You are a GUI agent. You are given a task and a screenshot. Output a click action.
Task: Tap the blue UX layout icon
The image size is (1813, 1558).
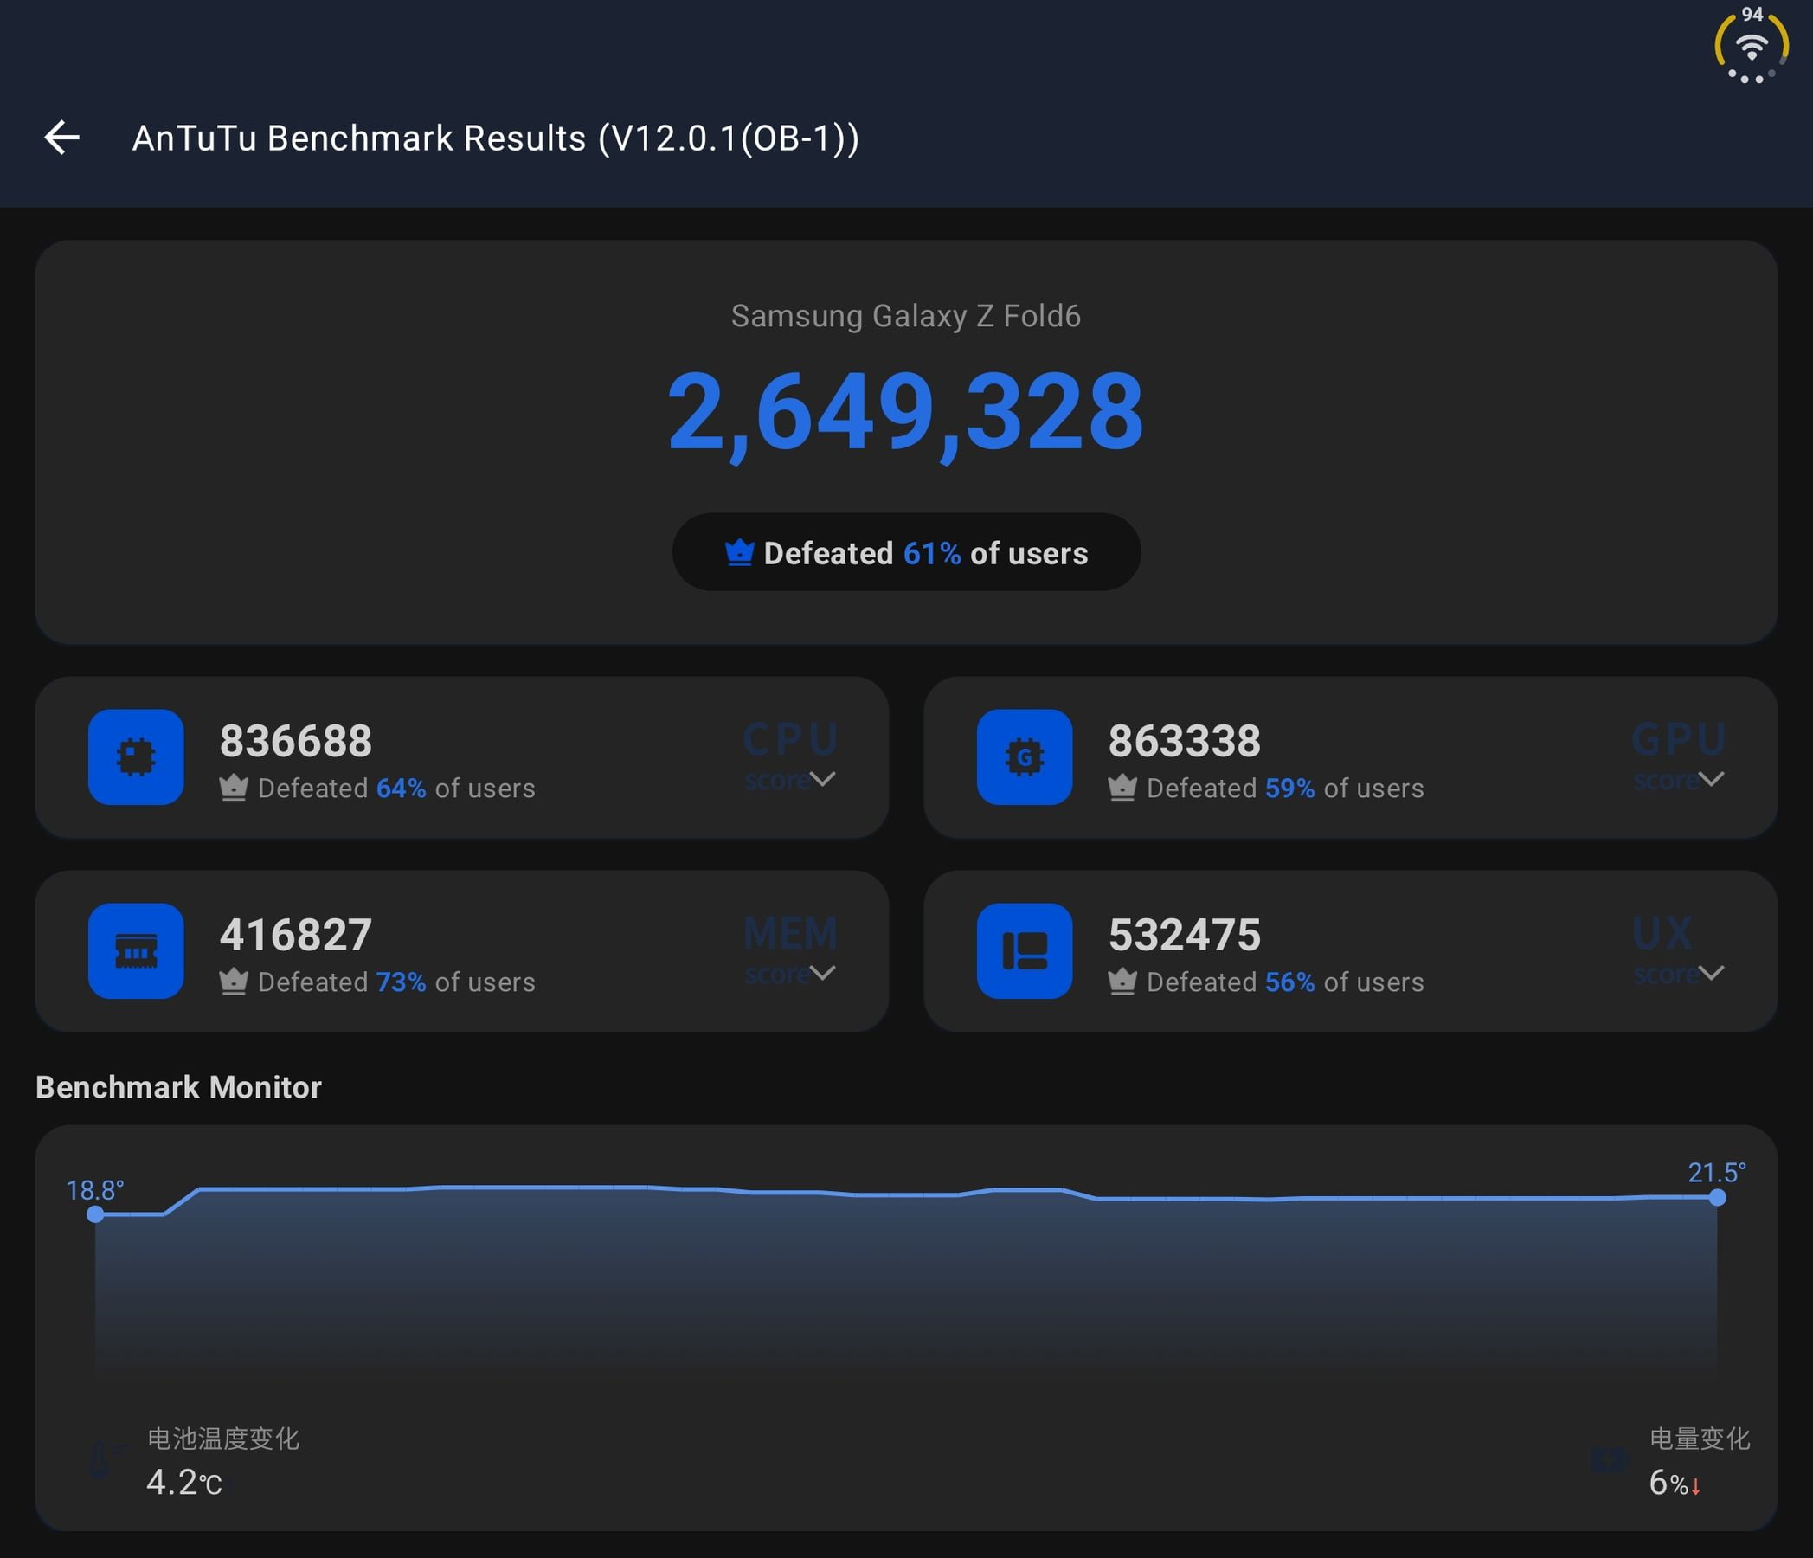1025,950
